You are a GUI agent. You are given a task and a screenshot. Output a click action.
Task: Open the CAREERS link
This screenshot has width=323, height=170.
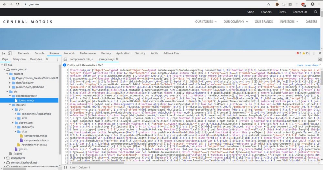(x=311, y=22)
